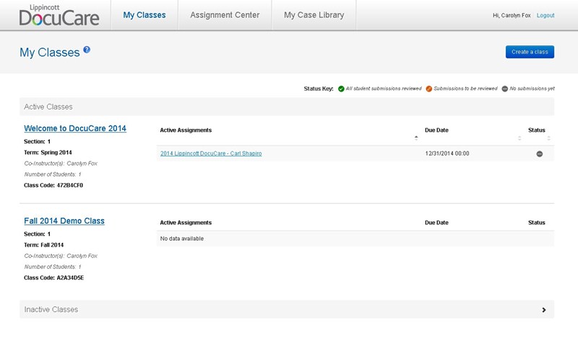Click 'My Classes' page heading
The image size is (578, 338).
(50, 52)
